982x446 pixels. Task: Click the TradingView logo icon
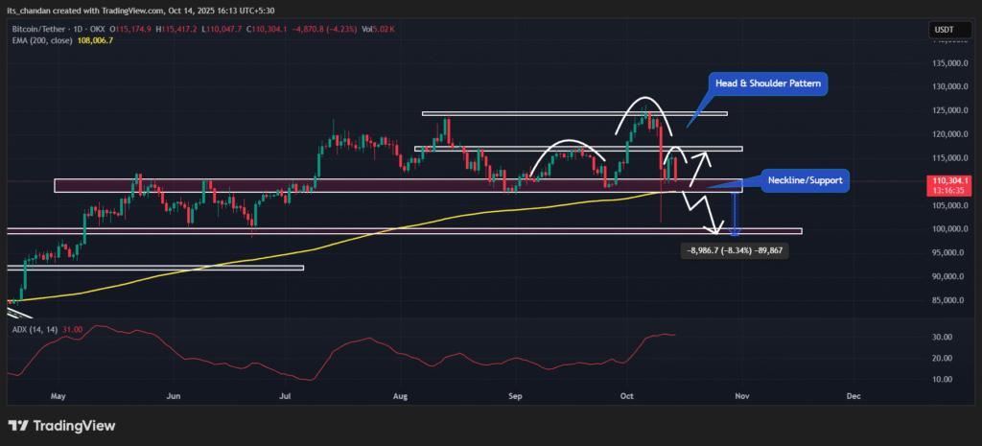point(18,425)
